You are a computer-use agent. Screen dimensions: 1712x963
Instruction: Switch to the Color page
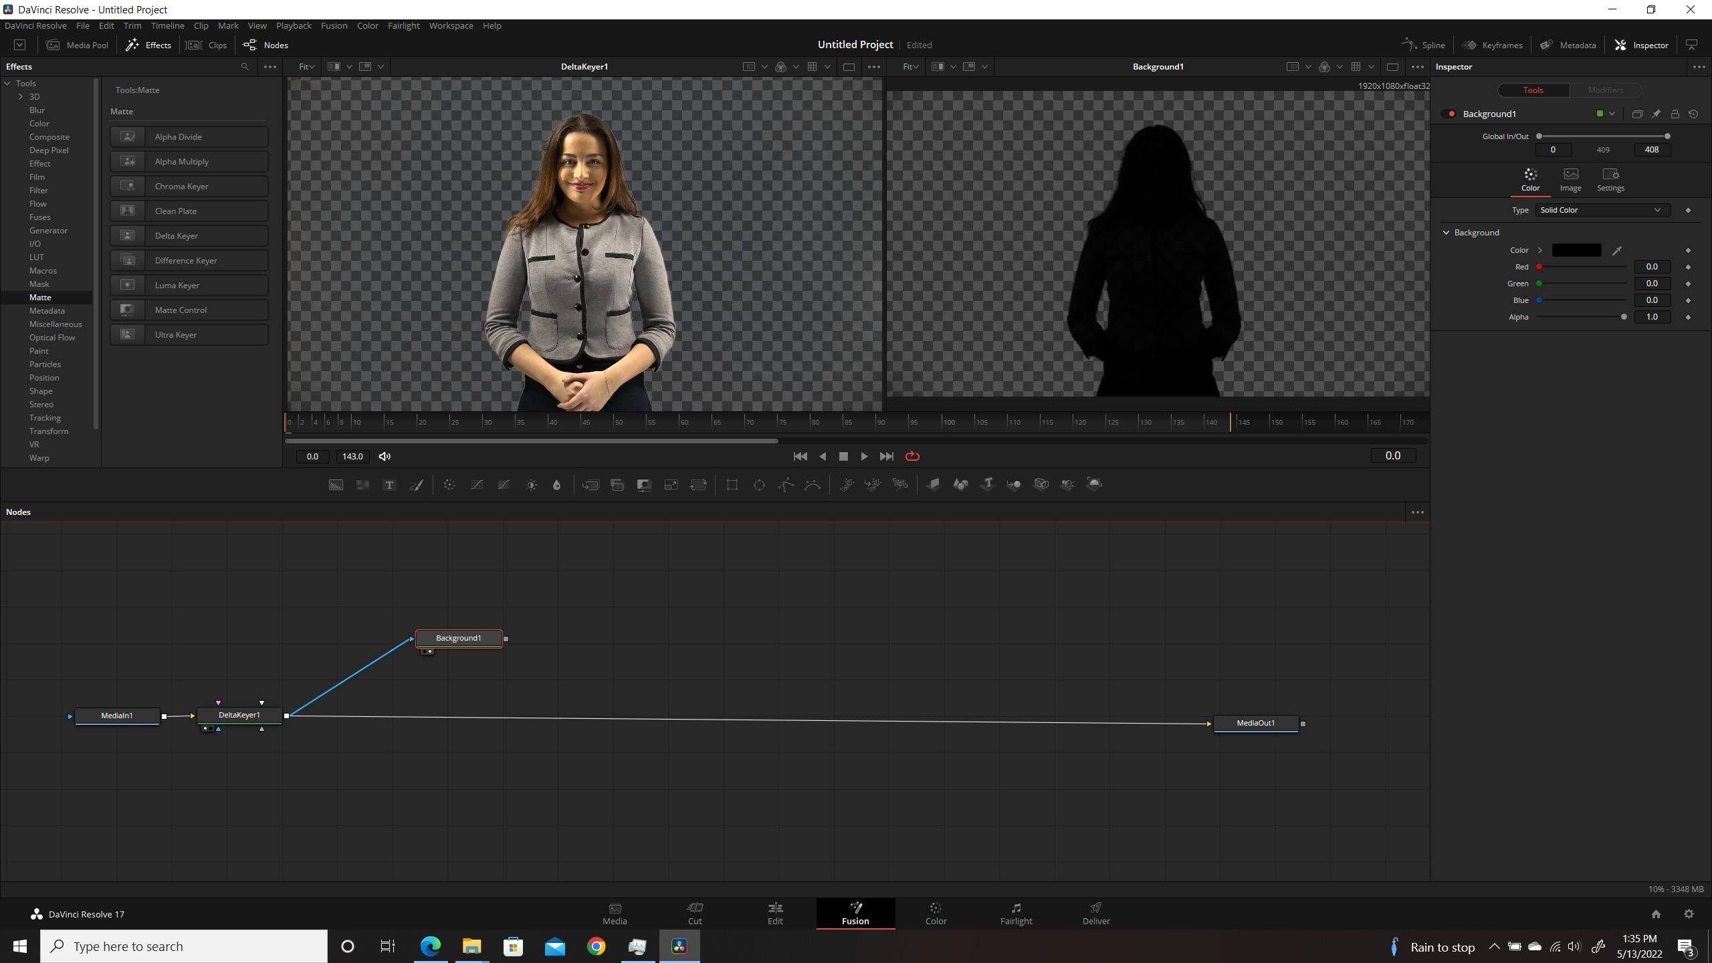tap(936, 914)
